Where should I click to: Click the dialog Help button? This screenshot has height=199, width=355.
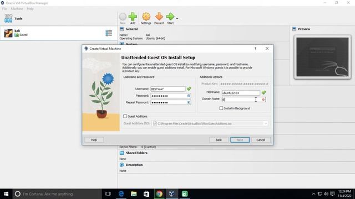tap(94, 140)
